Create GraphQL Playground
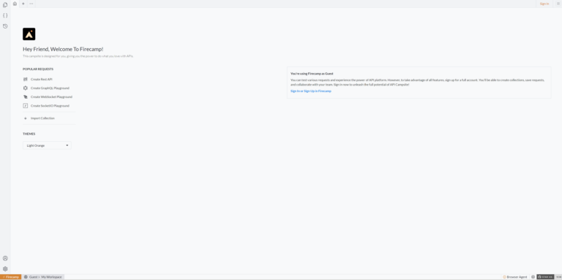 (50, 88)
